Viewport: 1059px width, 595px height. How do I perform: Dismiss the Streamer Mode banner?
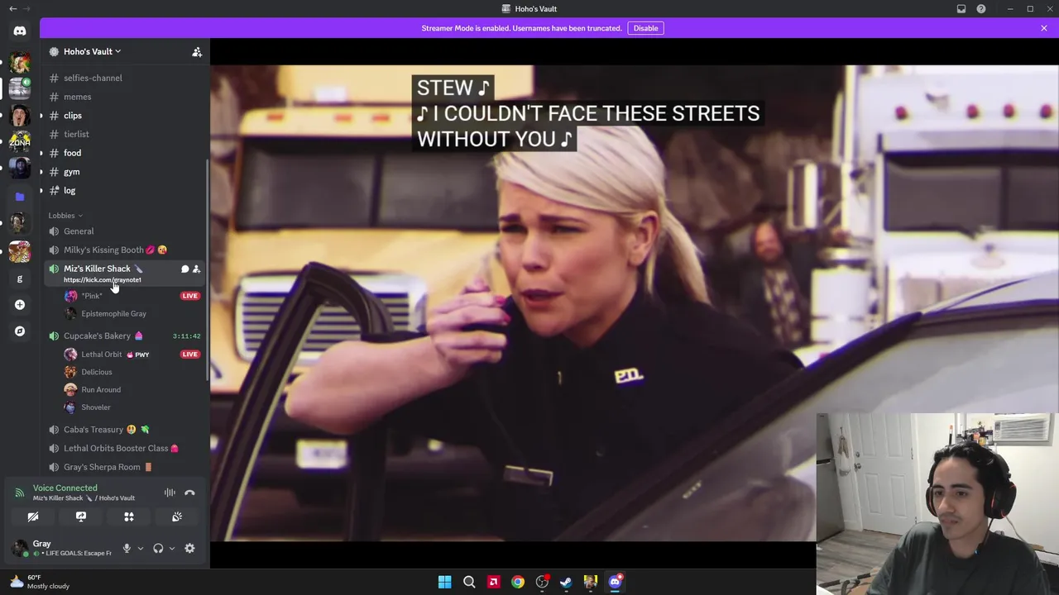(x=1044, y=28)
